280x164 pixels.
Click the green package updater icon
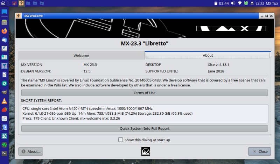click(x=246, y=3)
